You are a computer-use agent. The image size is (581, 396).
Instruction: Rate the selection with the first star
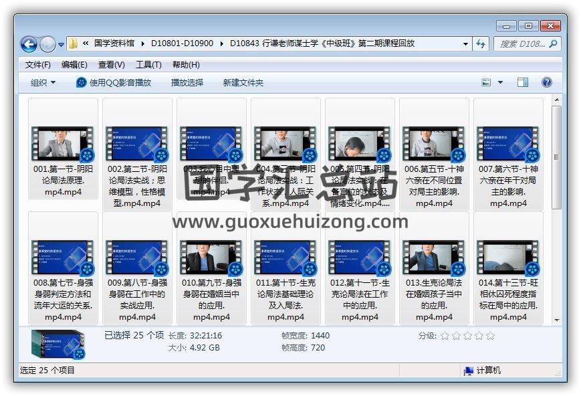tap(445, 336)
